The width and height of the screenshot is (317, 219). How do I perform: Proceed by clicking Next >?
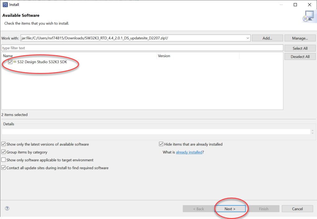coord(230,208)
